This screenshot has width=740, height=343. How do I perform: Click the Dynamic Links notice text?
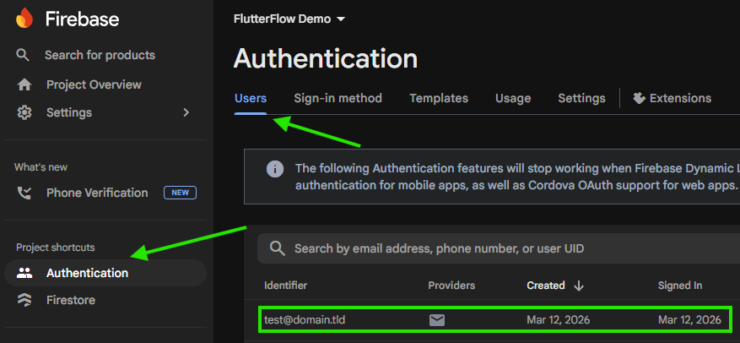pos(517,177)
